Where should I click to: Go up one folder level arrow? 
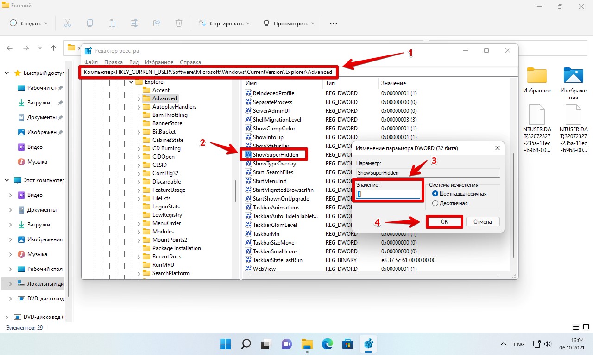tap(54, 48)
